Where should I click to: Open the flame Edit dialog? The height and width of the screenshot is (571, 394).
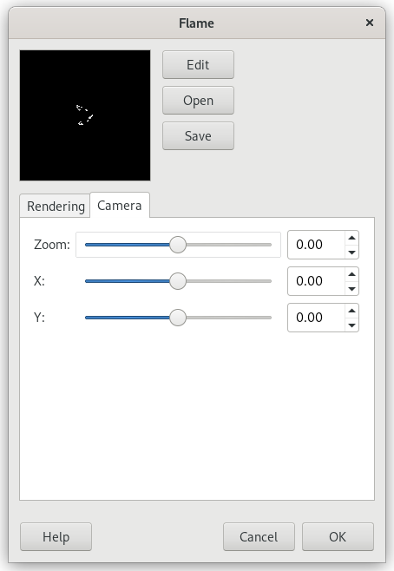(x=198, y=65)
